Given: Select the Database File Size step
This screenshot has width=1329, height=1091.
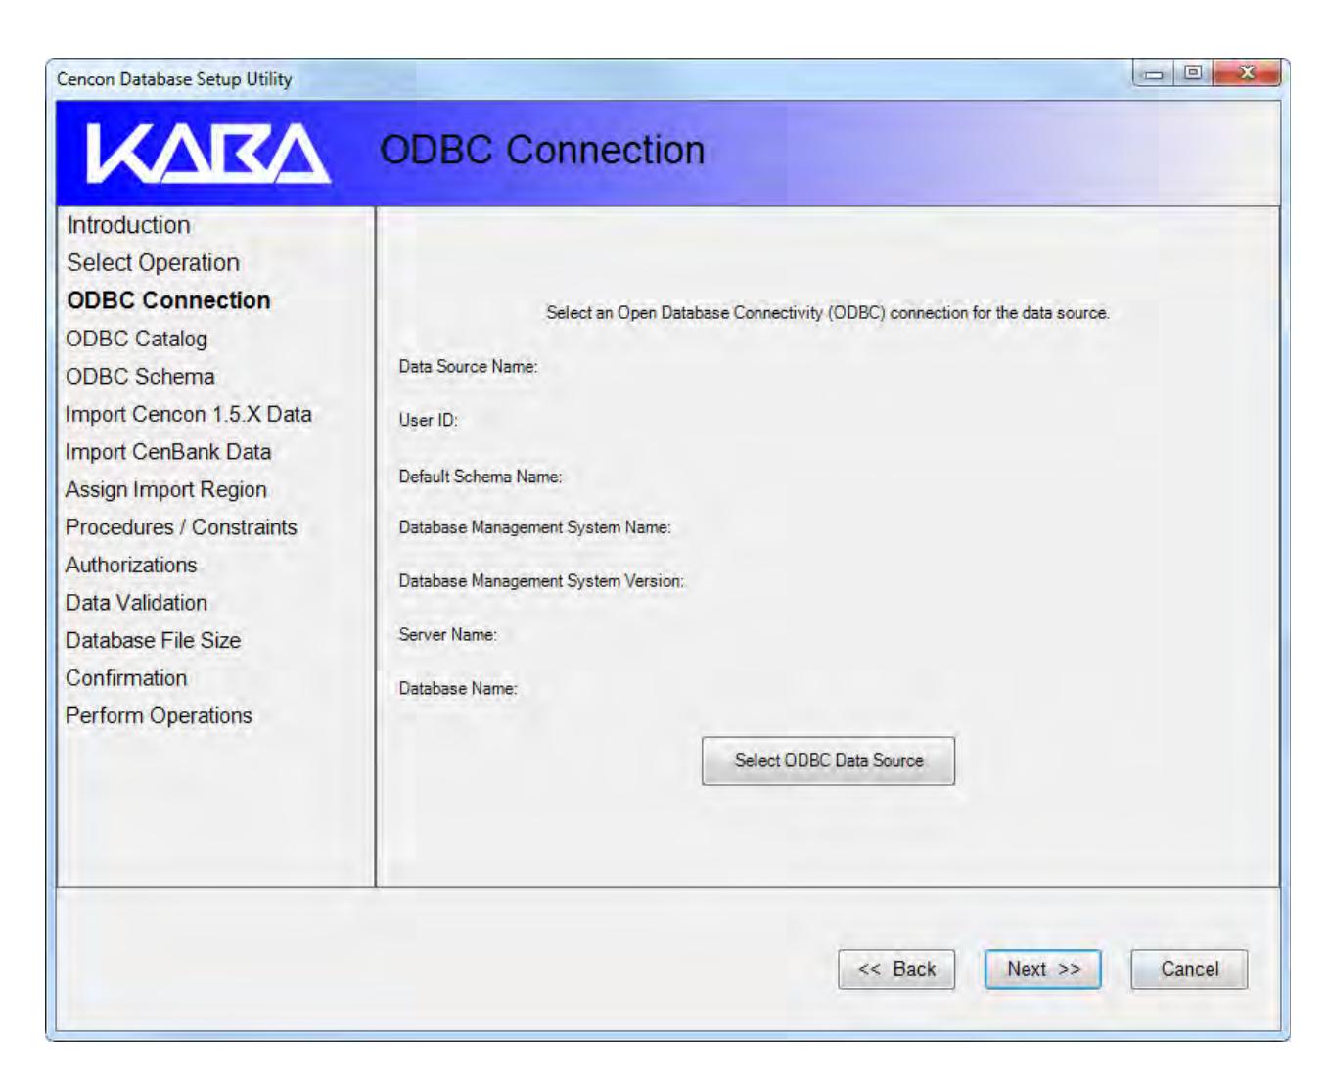Looking at the screenshot, I should pos(153,640).
